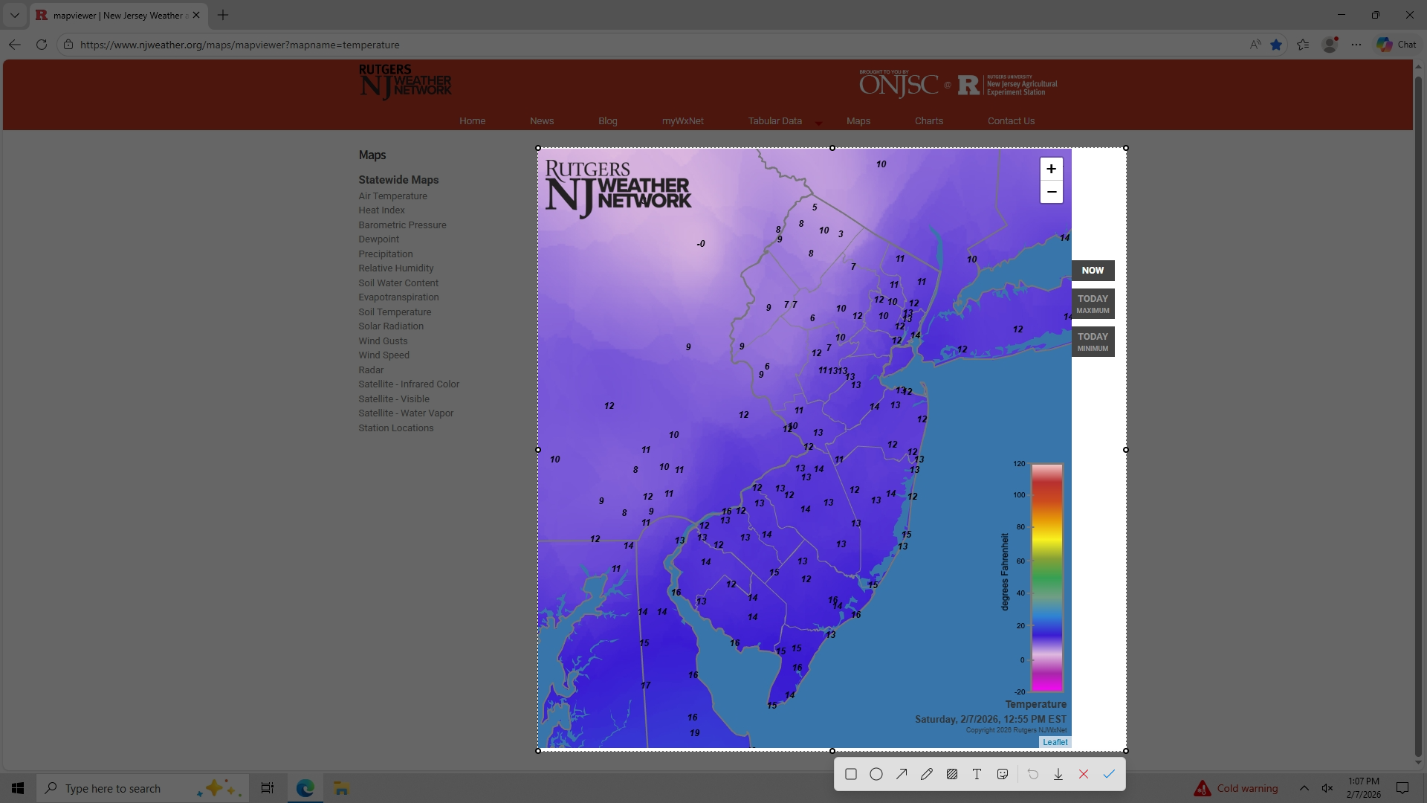Open the browser tab list chevron
This screenshot has width=1427, height=803.
coord(14,15)
